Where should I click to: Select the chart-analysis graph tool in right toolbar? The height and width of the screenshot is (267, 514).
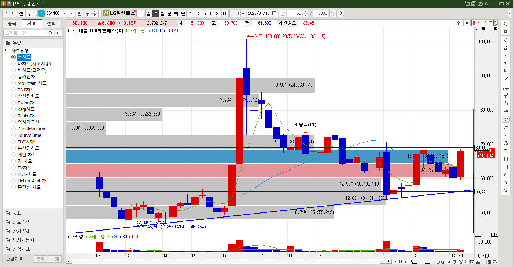pyautogui.click(x=506, y=48)
